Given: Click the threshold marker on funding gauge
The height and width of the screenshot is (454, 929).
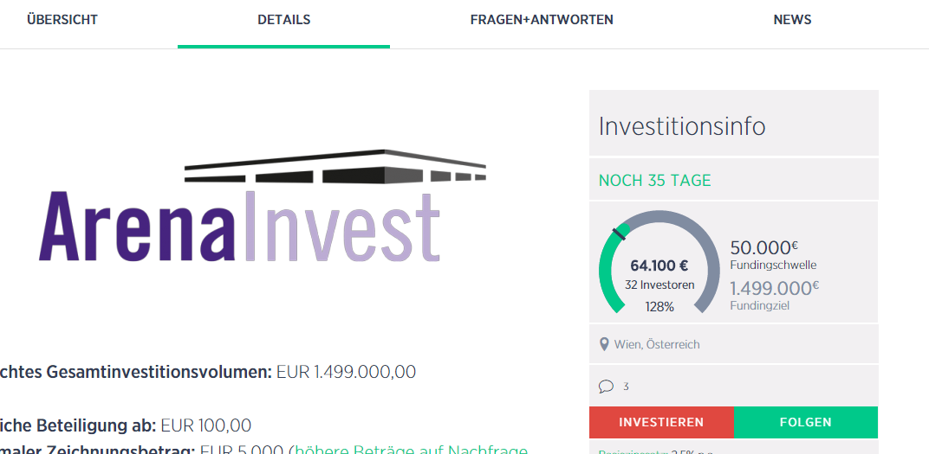Looking at the screenshot, I should 619,234.
